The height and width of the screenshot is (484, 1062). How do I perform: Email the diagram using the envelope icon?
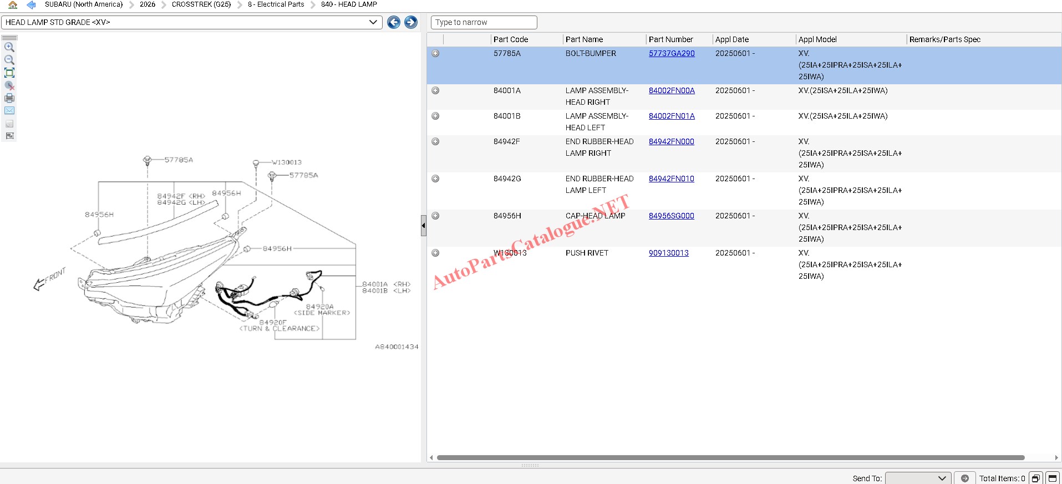pyautogui.click(x=9, y=111)
